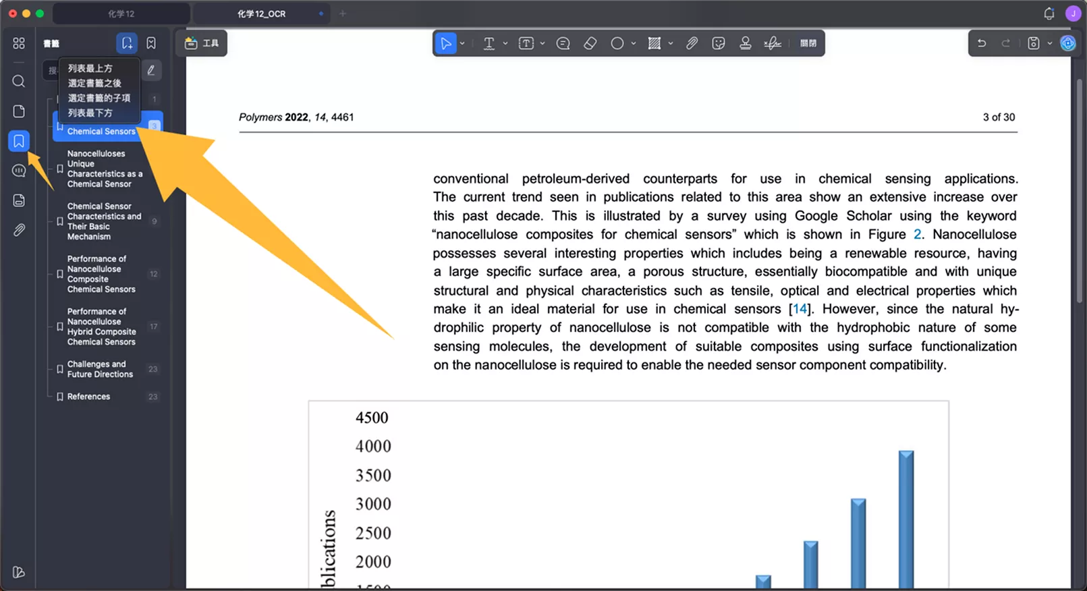Open the page panel icon in sidebar

(x=19, y=111)
